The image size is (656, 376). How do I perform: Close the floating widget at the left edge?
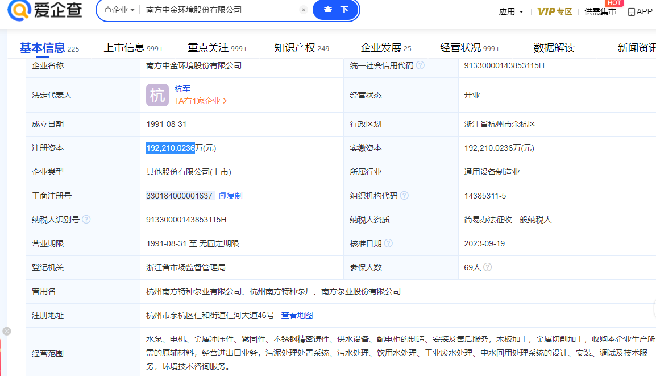[7, 331]
